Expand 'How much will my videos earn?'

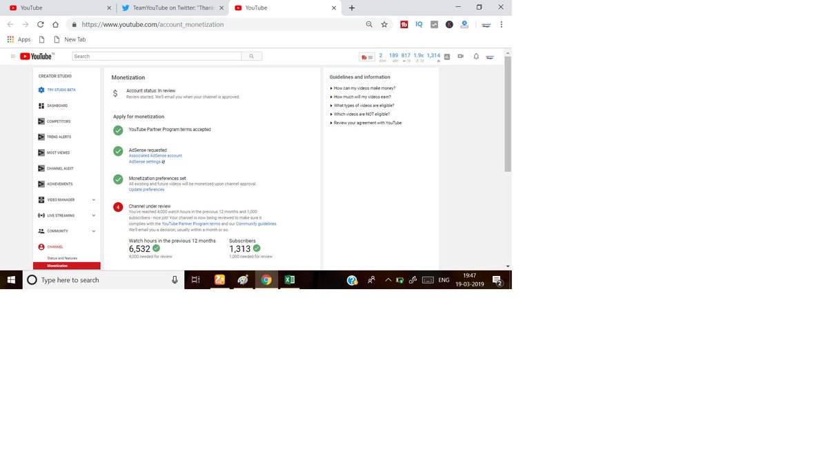[x=360, y=97]
